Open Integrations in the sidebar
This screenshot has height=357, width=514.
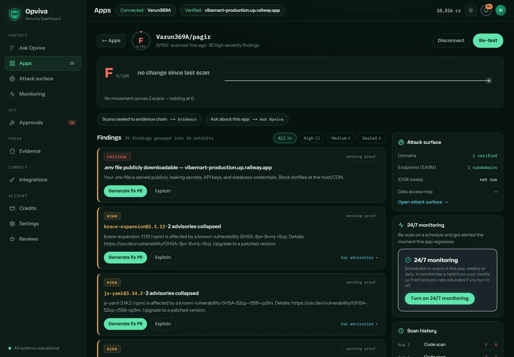[x=43, y=180]
